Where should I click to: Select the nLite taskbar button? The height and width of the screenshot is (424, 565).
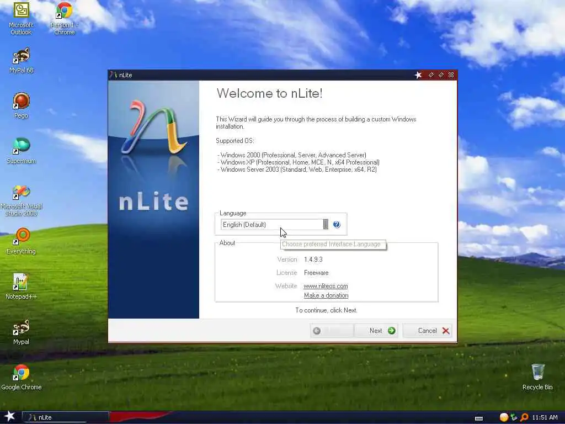pos(66,417)
